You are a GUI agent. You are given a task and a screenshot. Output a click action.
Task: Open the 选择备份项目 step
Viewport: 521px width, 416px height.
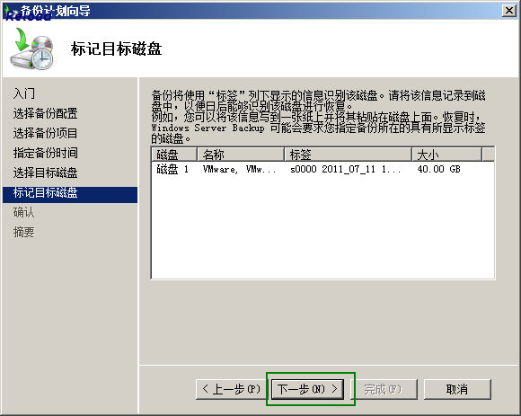point(45,133)
